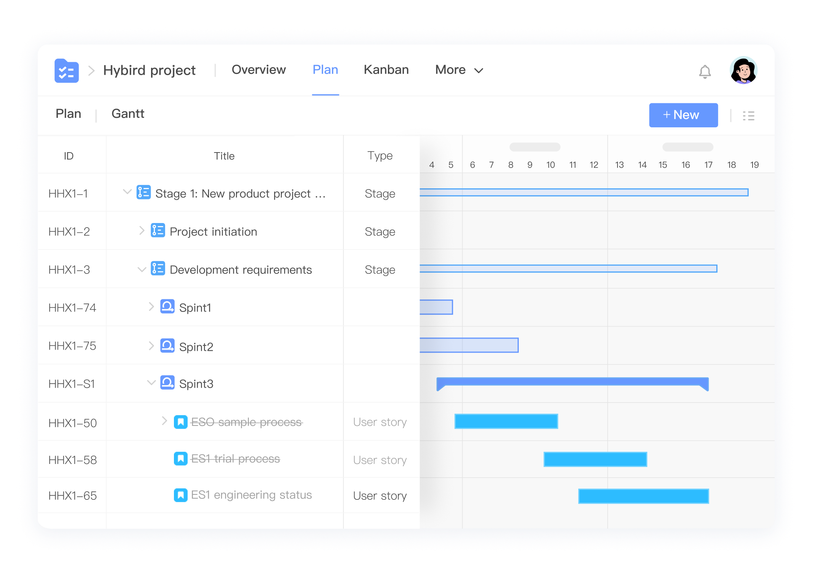Click the Stage 1 stage icon
The width and height of the screenshot is (817, 573).
point(144,193)
